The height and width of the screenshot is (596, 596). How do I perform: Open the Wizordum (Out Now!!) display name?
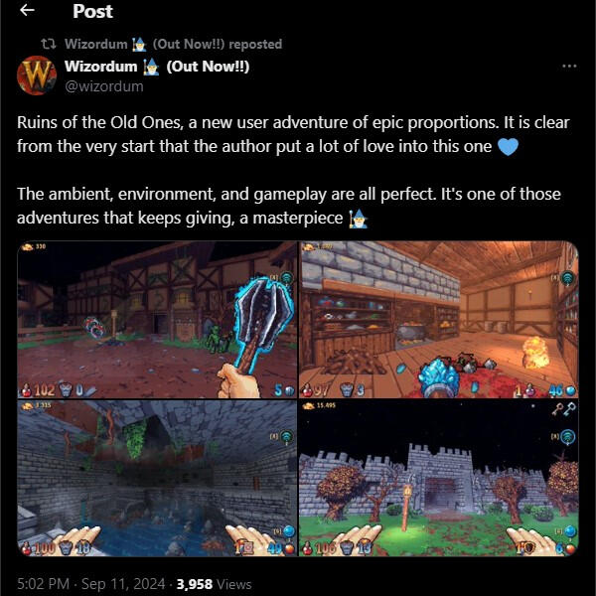point(157,67)
